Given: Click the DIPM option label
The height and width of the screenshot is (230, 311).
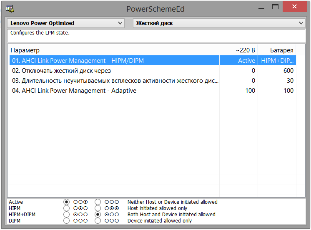Looking at the screenshot, I should [15, 221].
